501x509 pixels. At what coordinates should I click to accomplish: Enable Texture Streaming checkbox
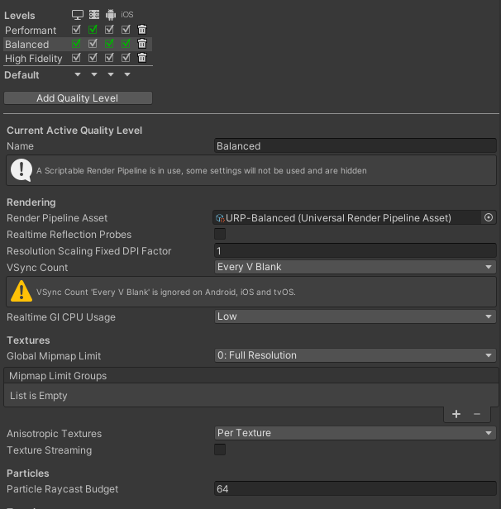tap(220, 450)
